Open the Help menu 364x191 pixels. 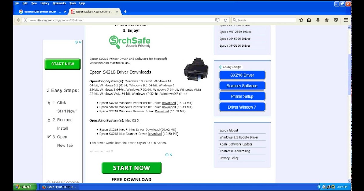[82, 3]
